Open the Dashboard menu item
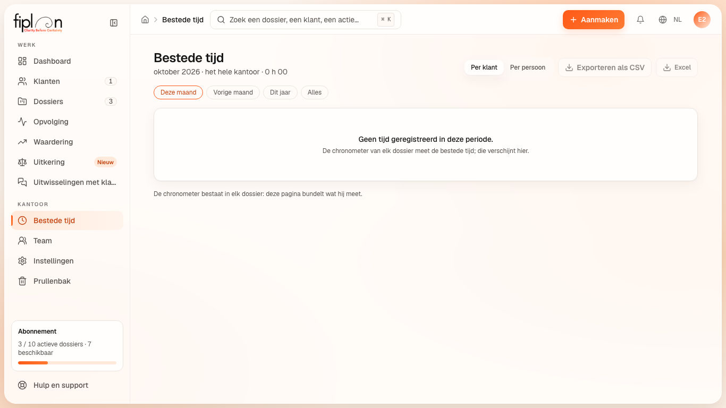 tap(67, 61)
